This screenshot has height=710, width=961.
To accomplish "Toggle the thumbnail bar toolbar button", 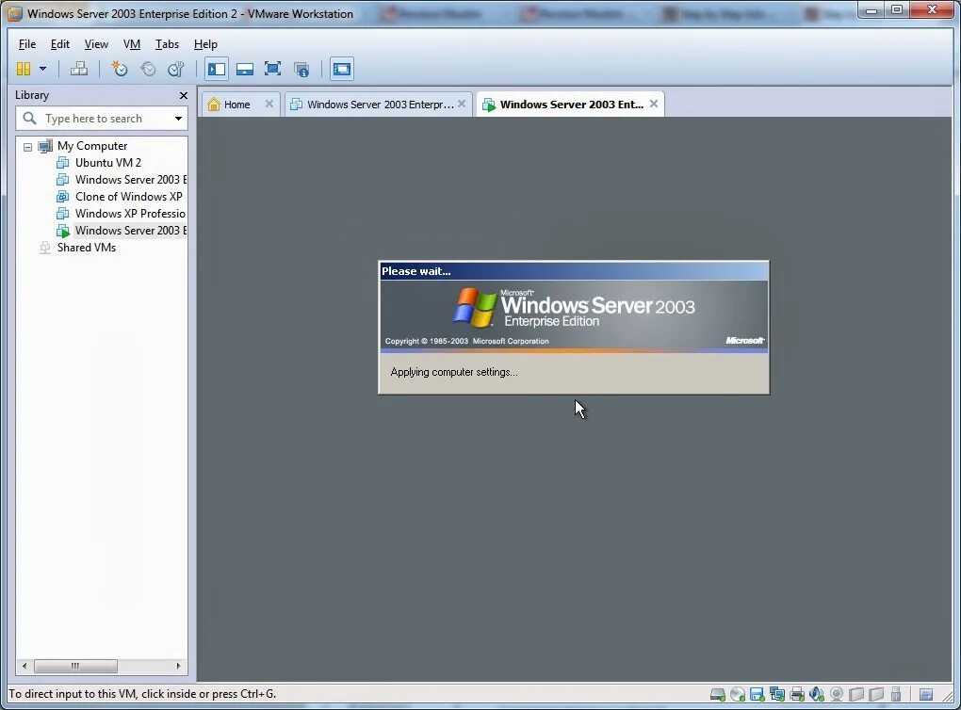I will [x=245, y=69].
